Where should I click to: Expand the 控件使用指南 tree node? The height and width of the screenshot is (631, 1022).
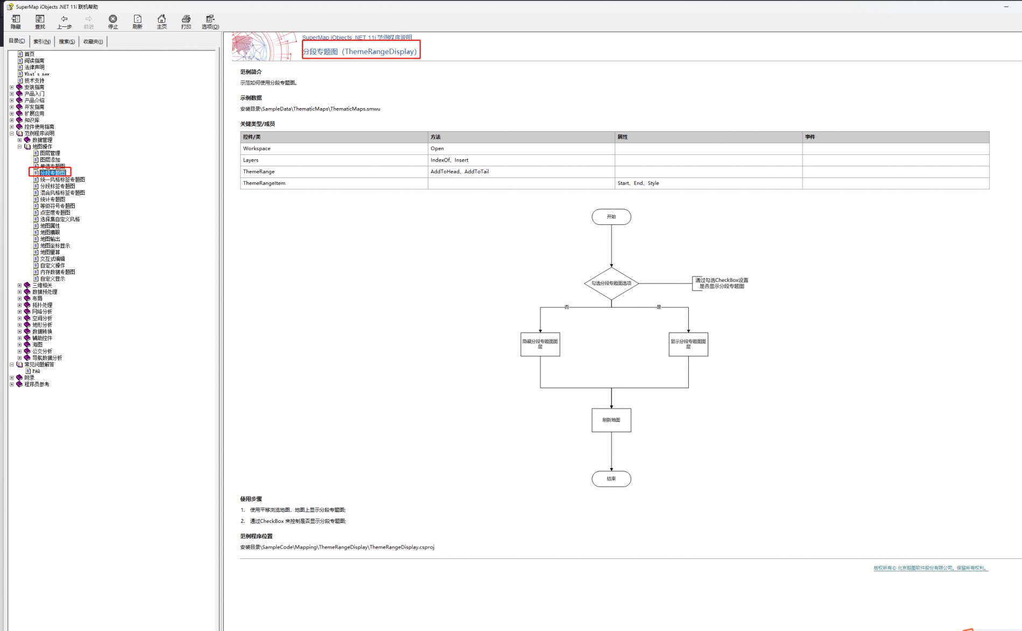(12, 127)
